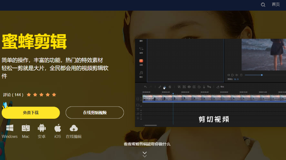The image size is (286, 160).
Task: Open the orange film-strip sidebar icon
Action: pos(141,61)
